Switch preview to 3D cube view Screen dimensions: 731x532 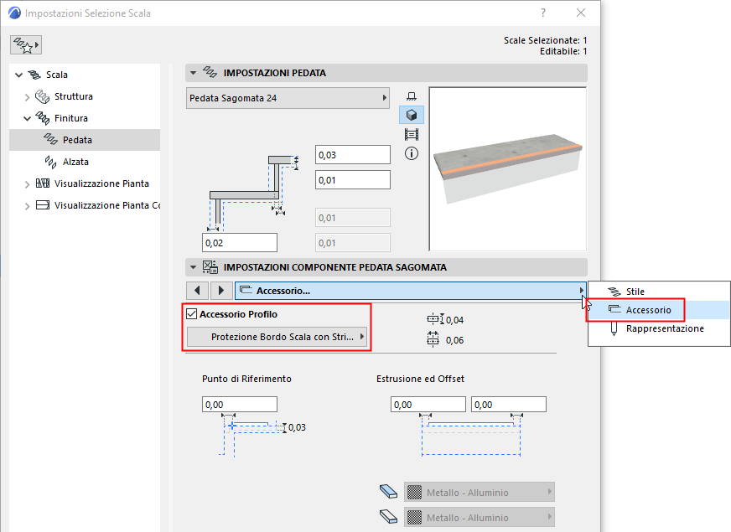(411, 115)
